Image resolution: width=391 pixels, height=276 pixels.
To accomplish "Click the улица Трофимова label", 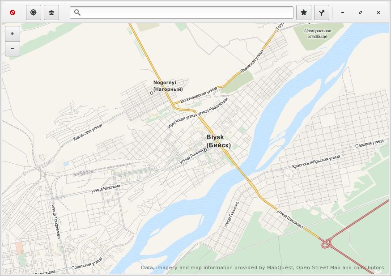I will tap(55, 221).
